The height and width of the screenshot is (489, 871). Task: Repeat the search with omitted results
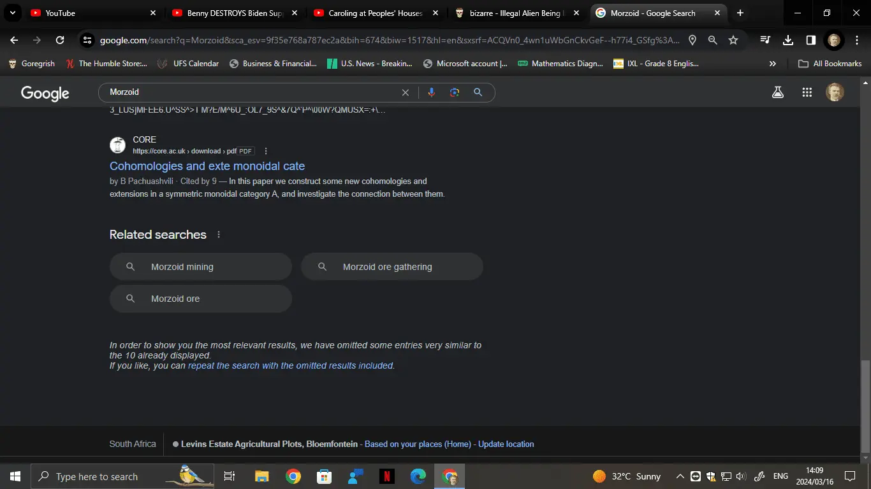coord(291,365)
